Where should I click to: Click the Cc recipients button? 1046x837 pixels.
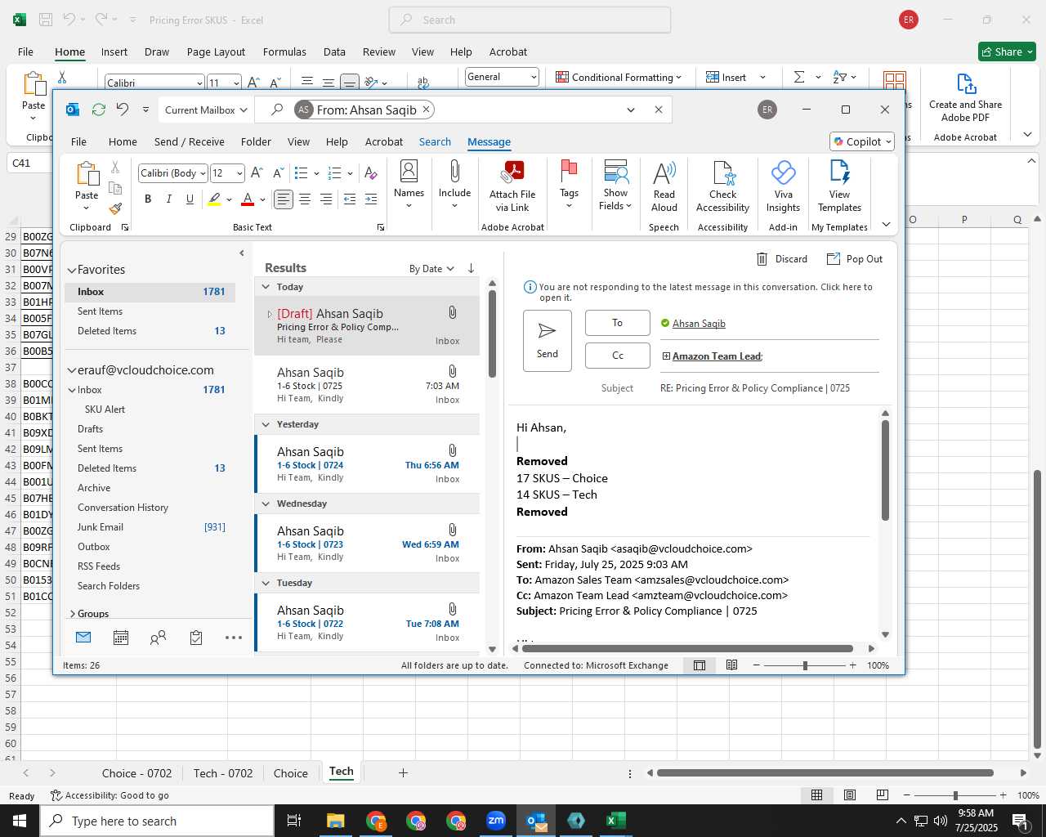[618, 356]
